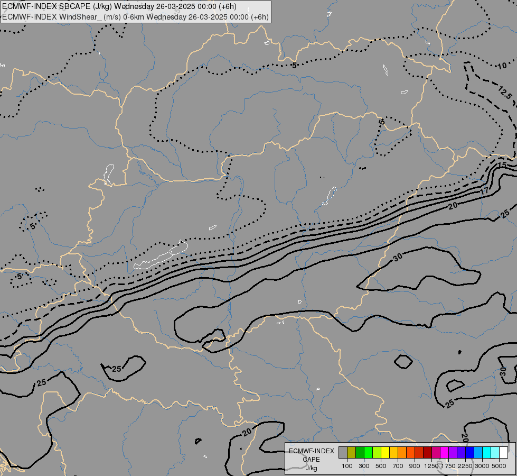Select the amber legend swatch
Screen dimensions: 517x476
[393, 453]
